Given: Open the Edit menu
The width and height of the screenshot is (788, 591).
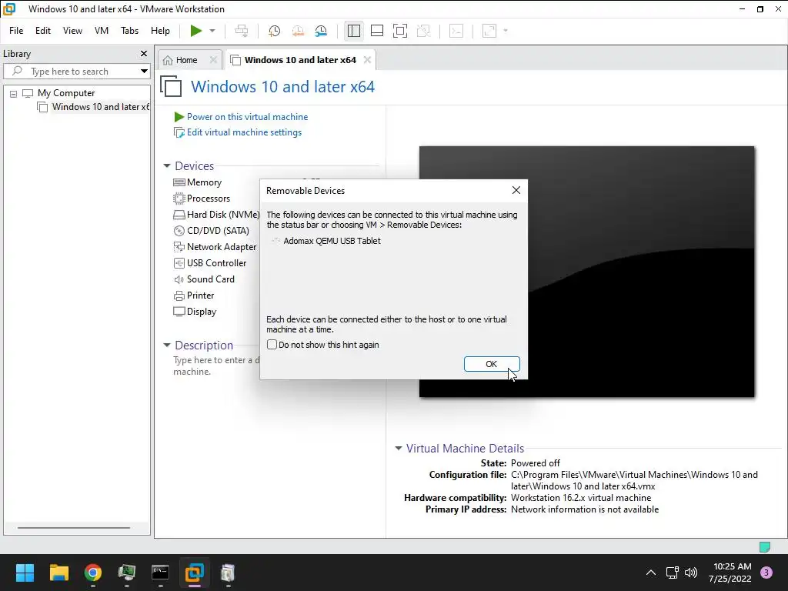Looking at the screenshot, I should click(x=43, y=31).
